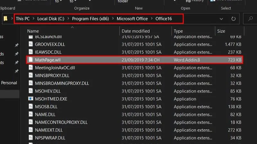This screenshot has height=144, width=257.
Task: Click the MathPage.wll file icon
Action: click(x=31, y=60)
